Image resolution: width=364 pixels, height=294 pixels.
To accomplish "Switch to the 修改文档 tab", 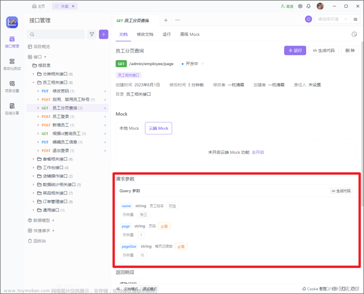I will (x=145, y=34).
